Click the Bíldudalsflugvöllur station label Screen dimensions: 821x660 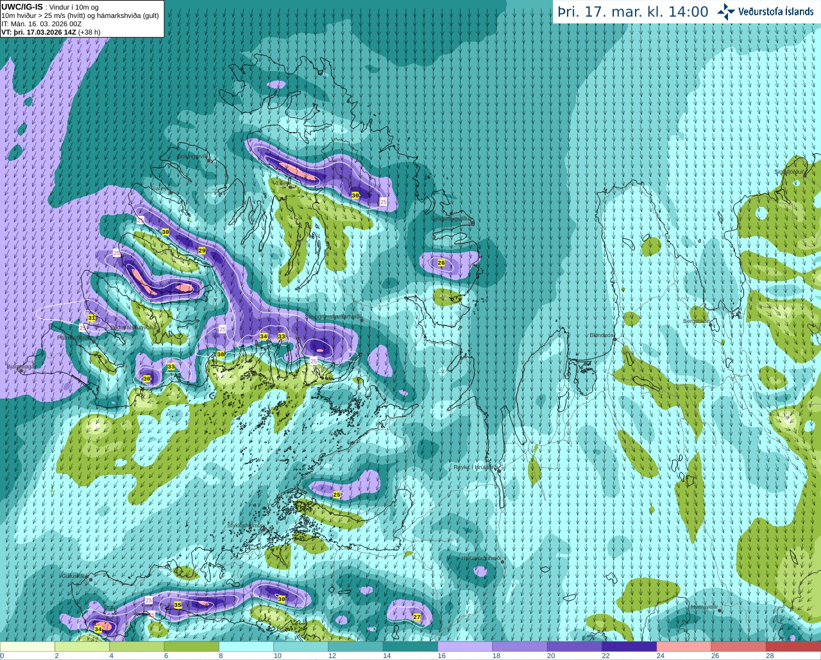pyautogui.click(x=133, y=327)
